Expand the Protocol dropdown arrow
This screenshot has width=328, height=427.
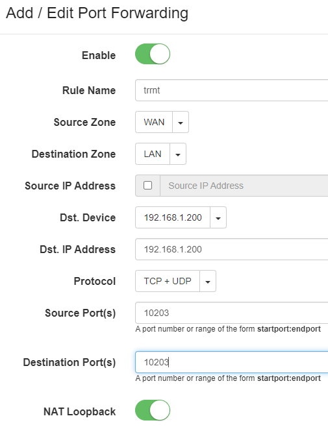tap(208, 281)
